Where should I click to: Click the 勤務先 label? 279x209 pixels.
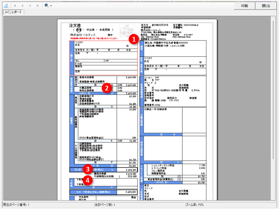click(79, 66)
